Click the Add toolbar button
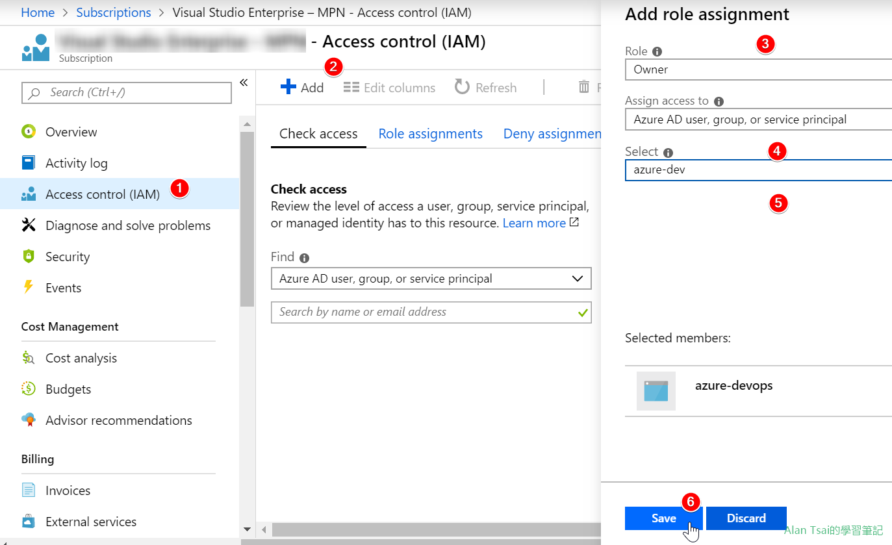The width and height of the screenshot is (892, 545). [x=302, y=88]
